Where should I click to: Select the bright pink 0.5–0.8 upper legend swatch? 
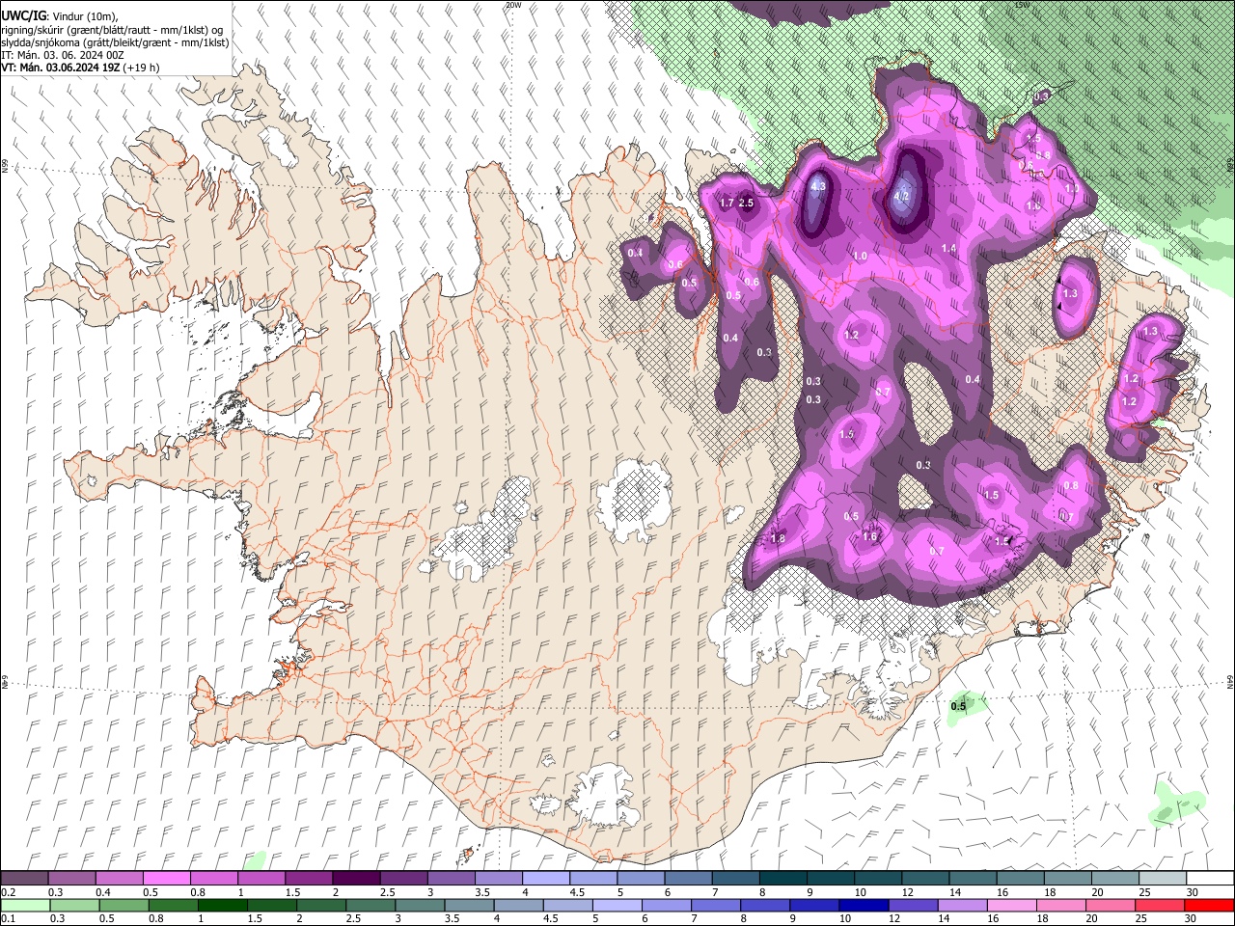tap(167, 879)
